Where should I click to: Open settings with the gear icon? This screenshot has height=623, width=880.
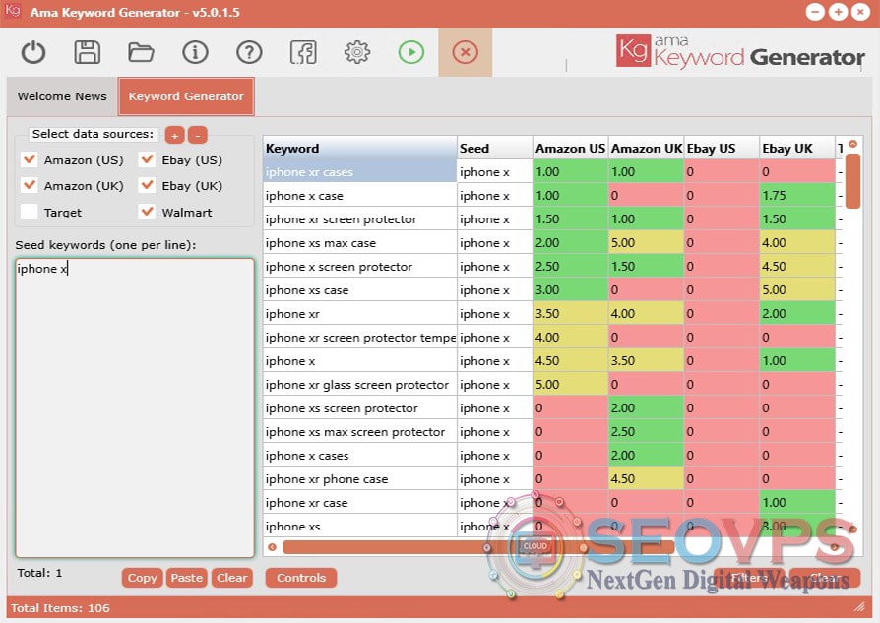pos(357,53)
